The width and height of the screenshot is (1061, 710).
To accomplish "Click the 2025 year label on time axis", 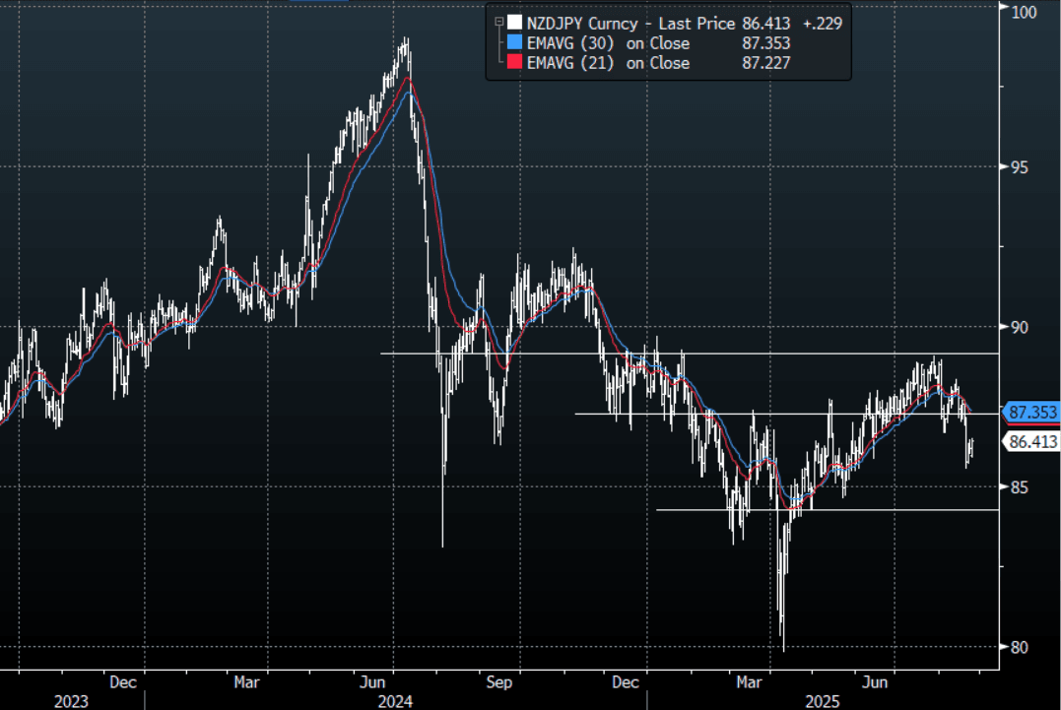I will pos(823,702).
